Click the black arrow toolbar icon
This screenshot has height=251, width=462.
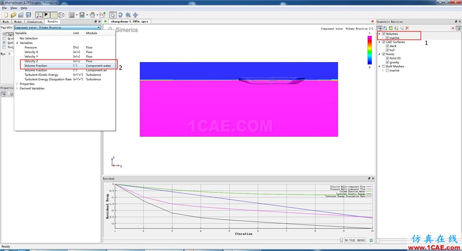click(x=46, y=15)
